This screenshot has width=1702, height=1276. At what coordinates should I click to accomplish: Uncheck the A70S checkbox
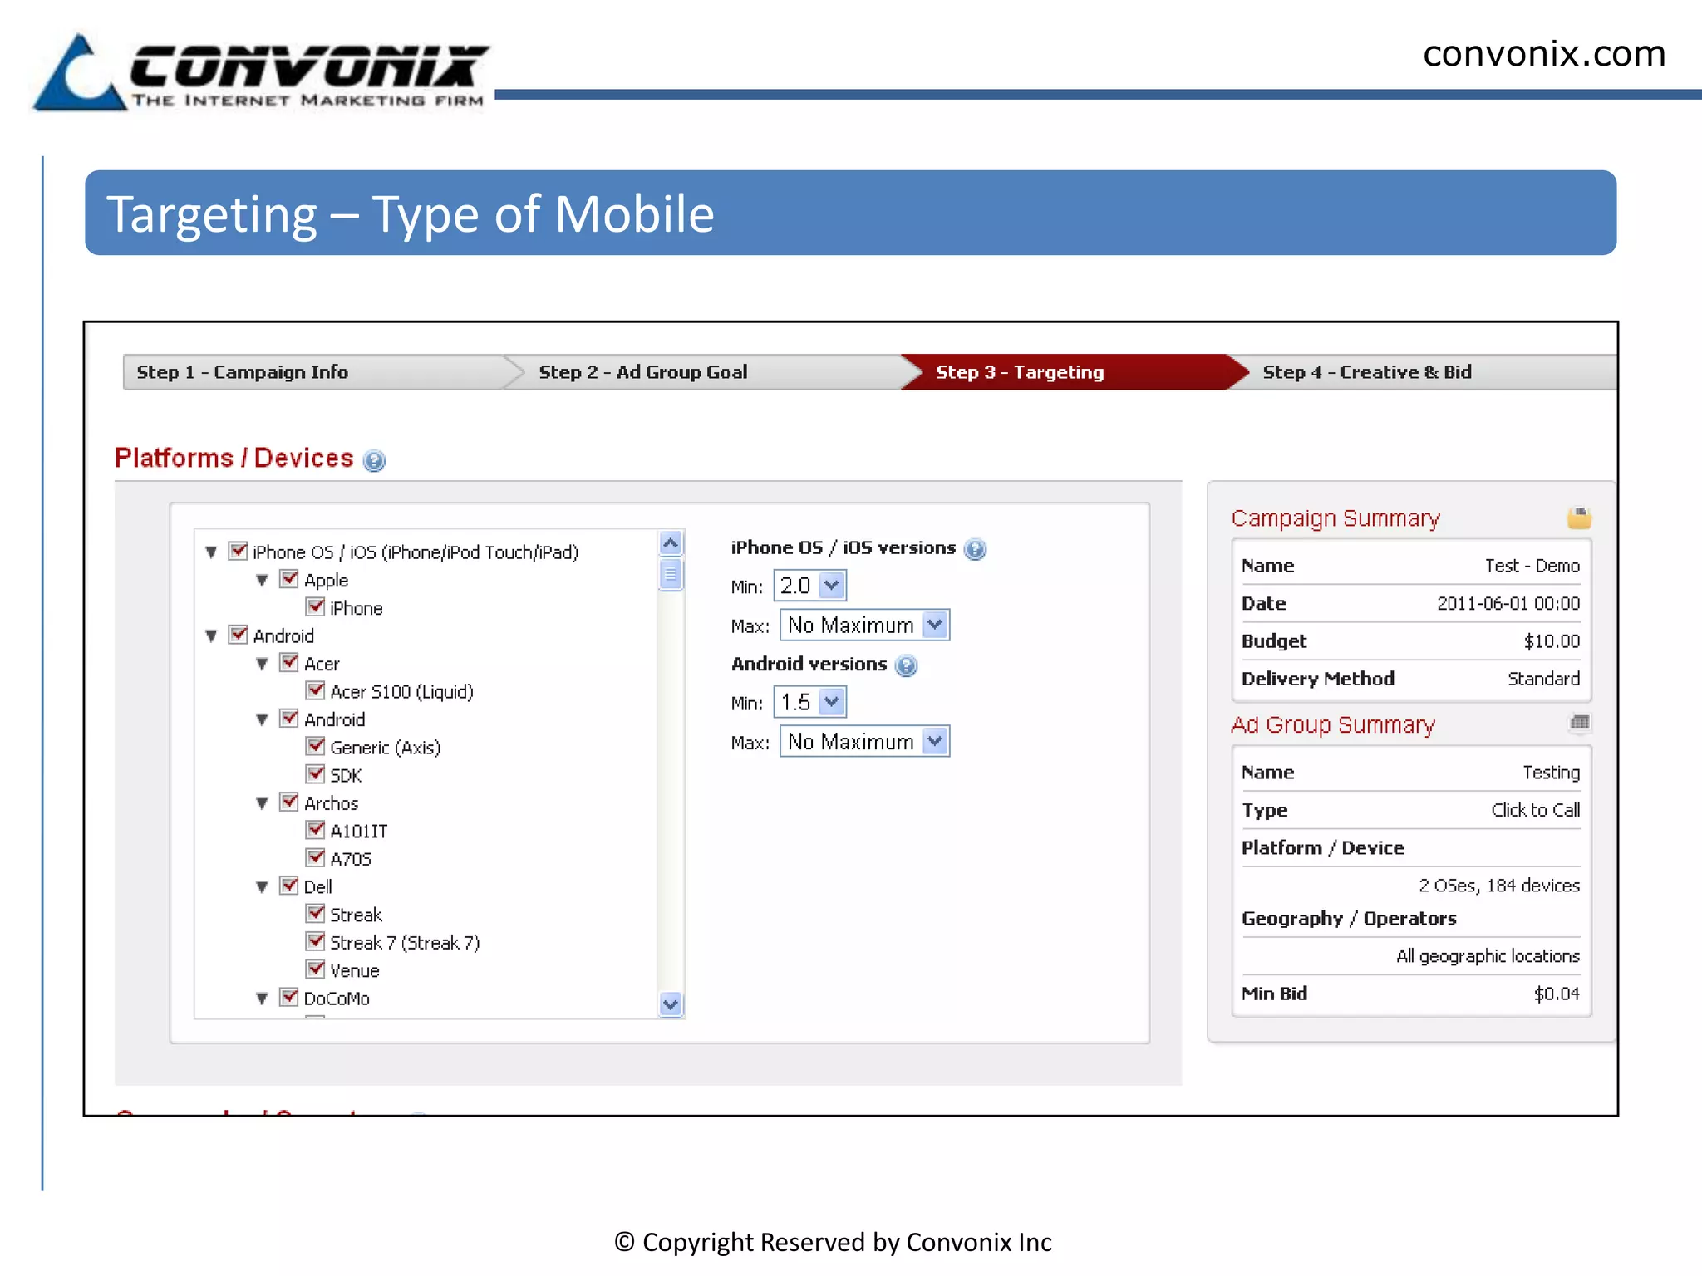(x=315, y=857)
